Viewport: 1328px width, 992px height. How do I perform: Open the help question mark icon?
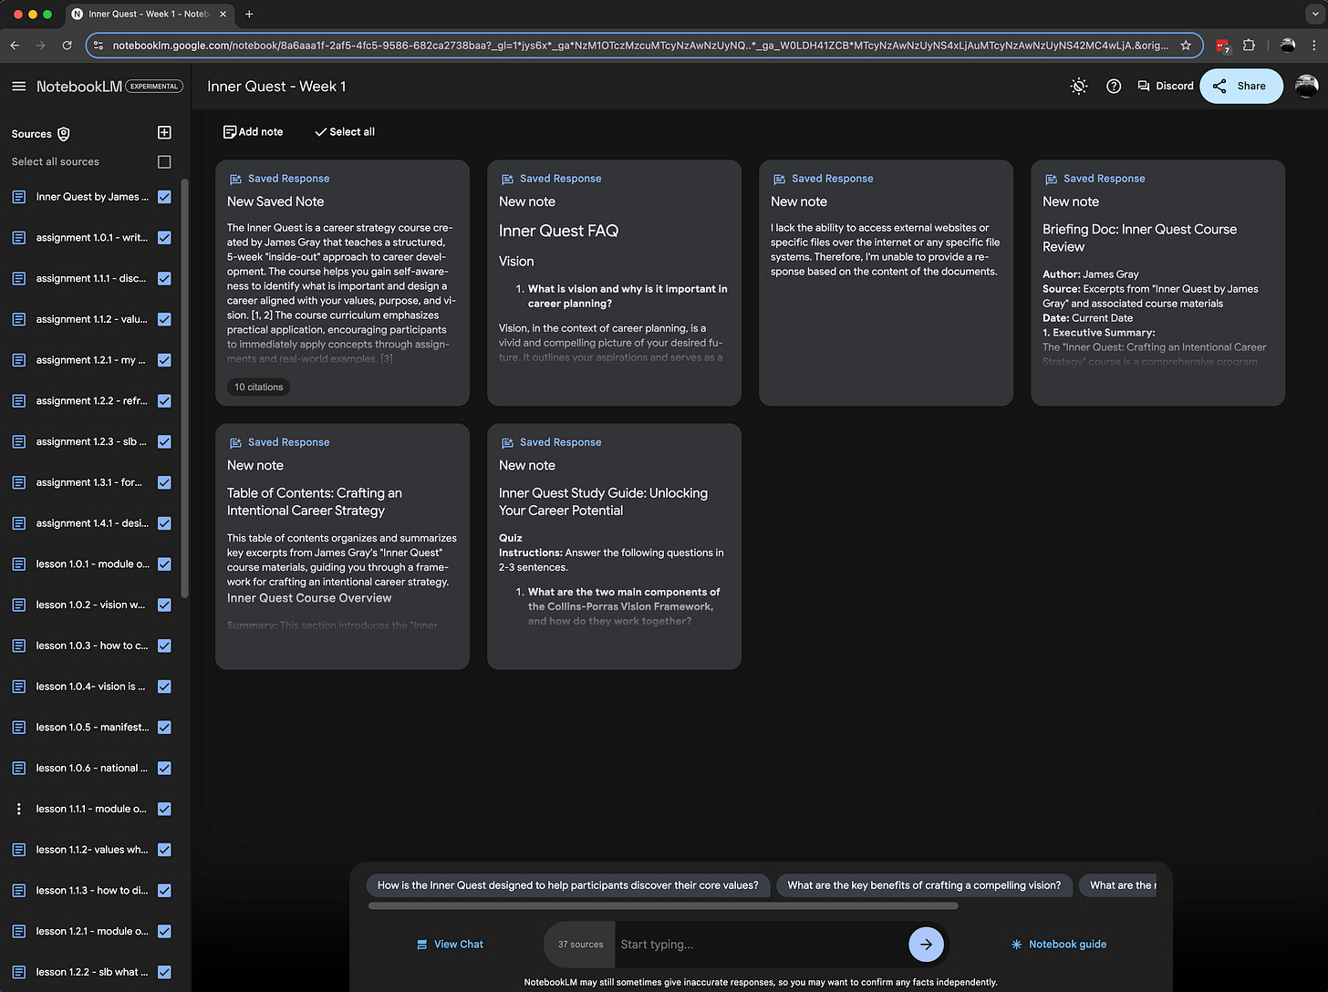coord(1114,86)
